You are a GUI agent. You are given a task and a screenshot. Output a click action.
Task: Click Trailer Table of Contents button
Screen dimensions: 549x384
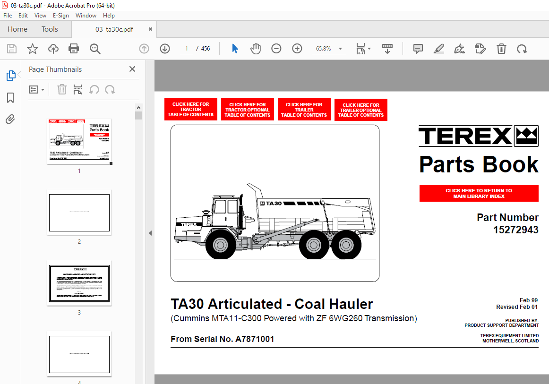tap(304, 110)
